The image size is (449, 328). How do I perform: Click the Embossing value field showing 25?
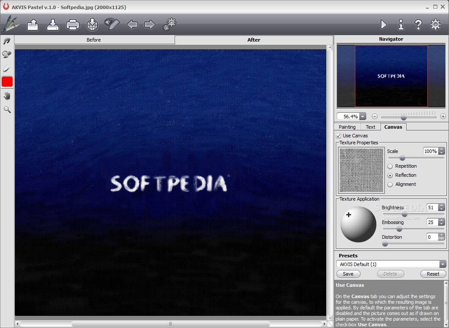(432, 222)
